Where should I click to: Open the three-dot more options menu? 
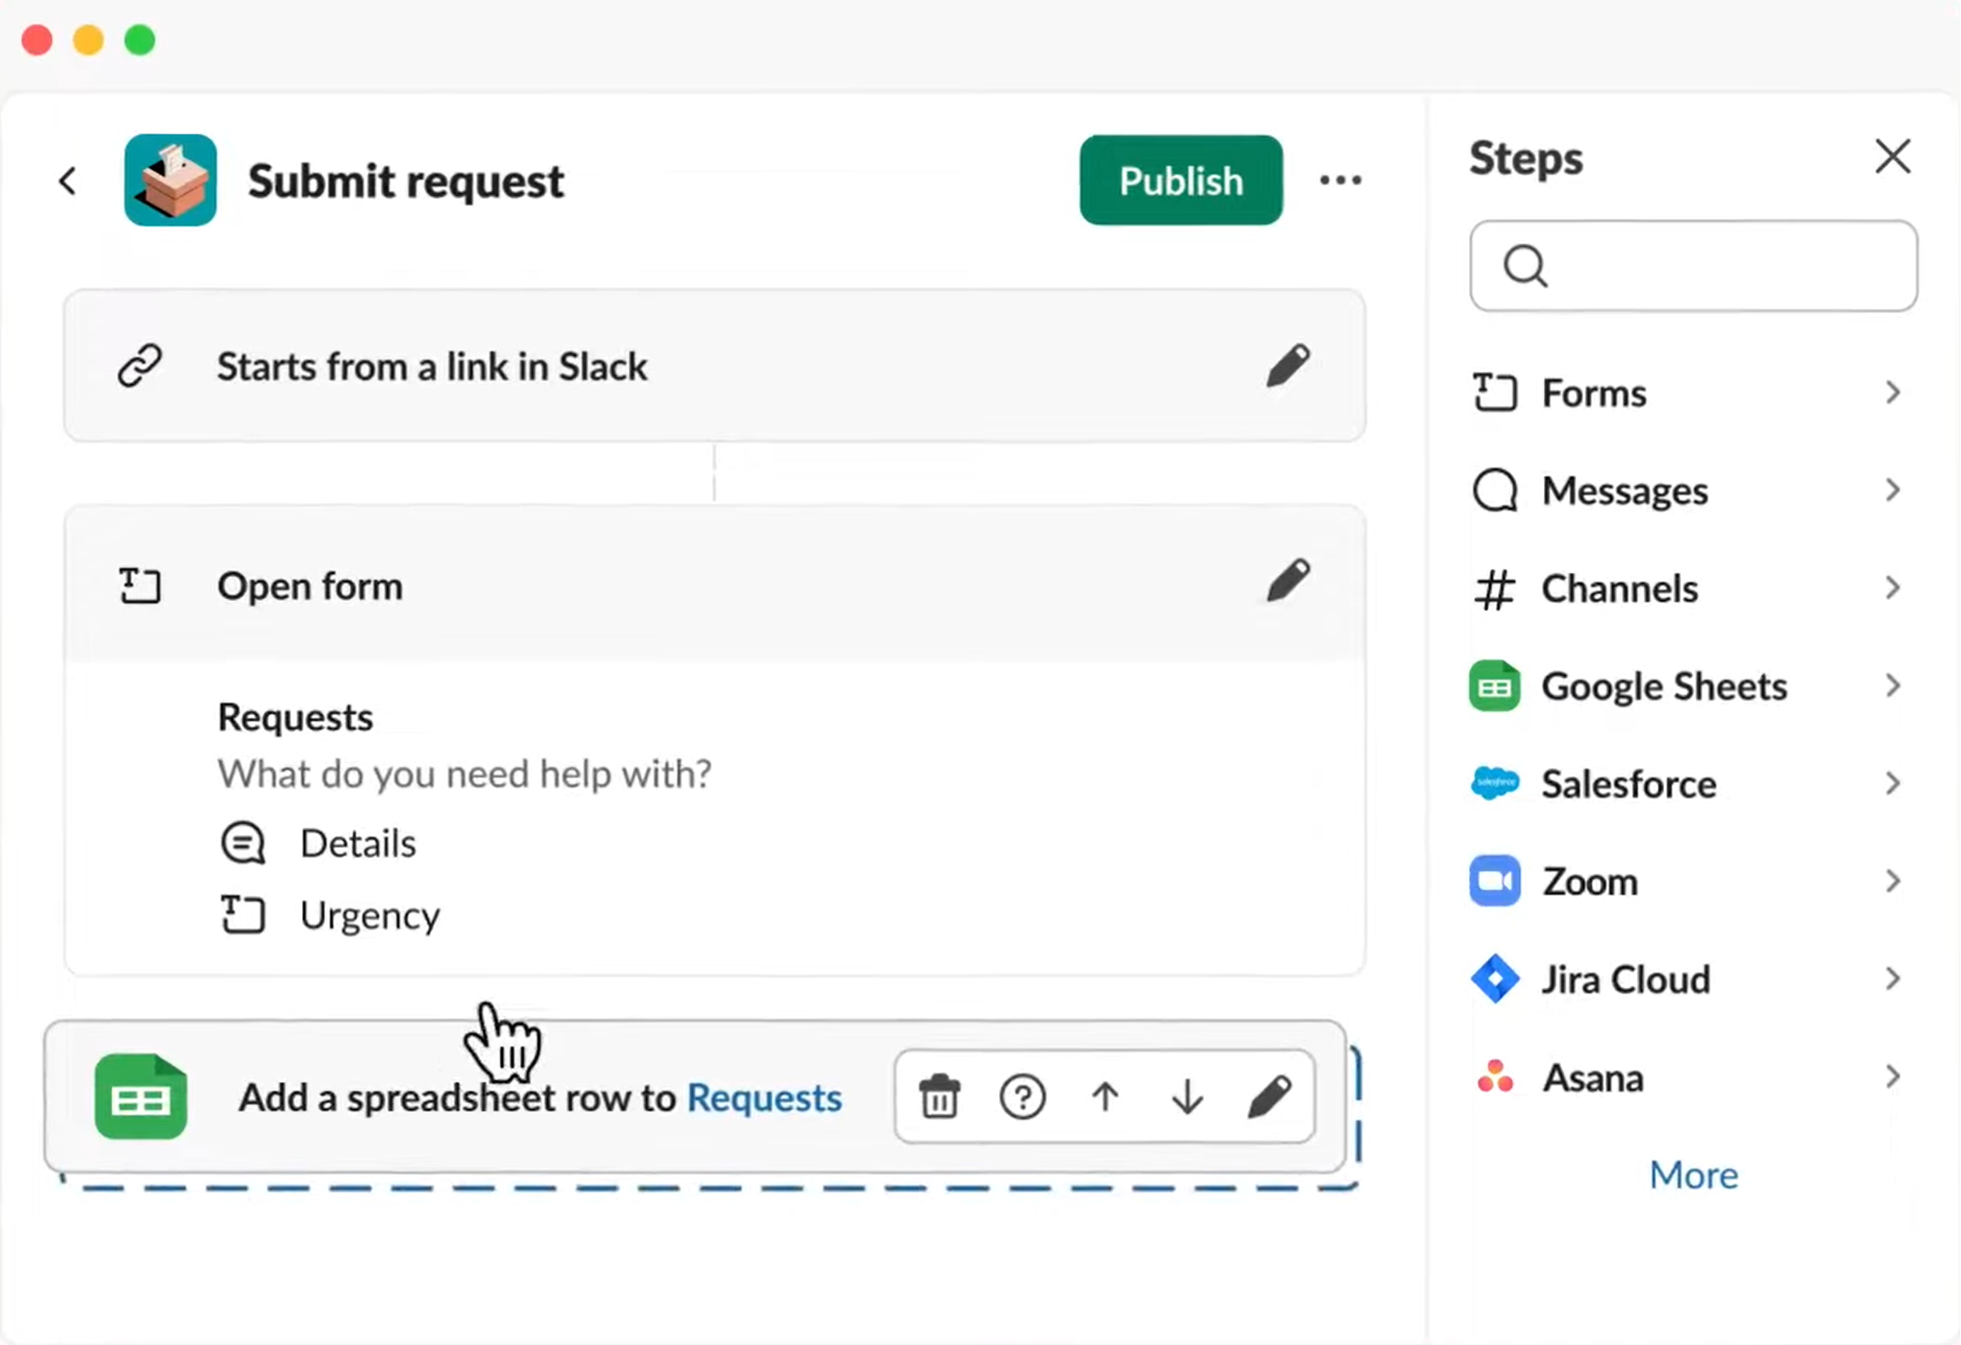[1341, 180]
